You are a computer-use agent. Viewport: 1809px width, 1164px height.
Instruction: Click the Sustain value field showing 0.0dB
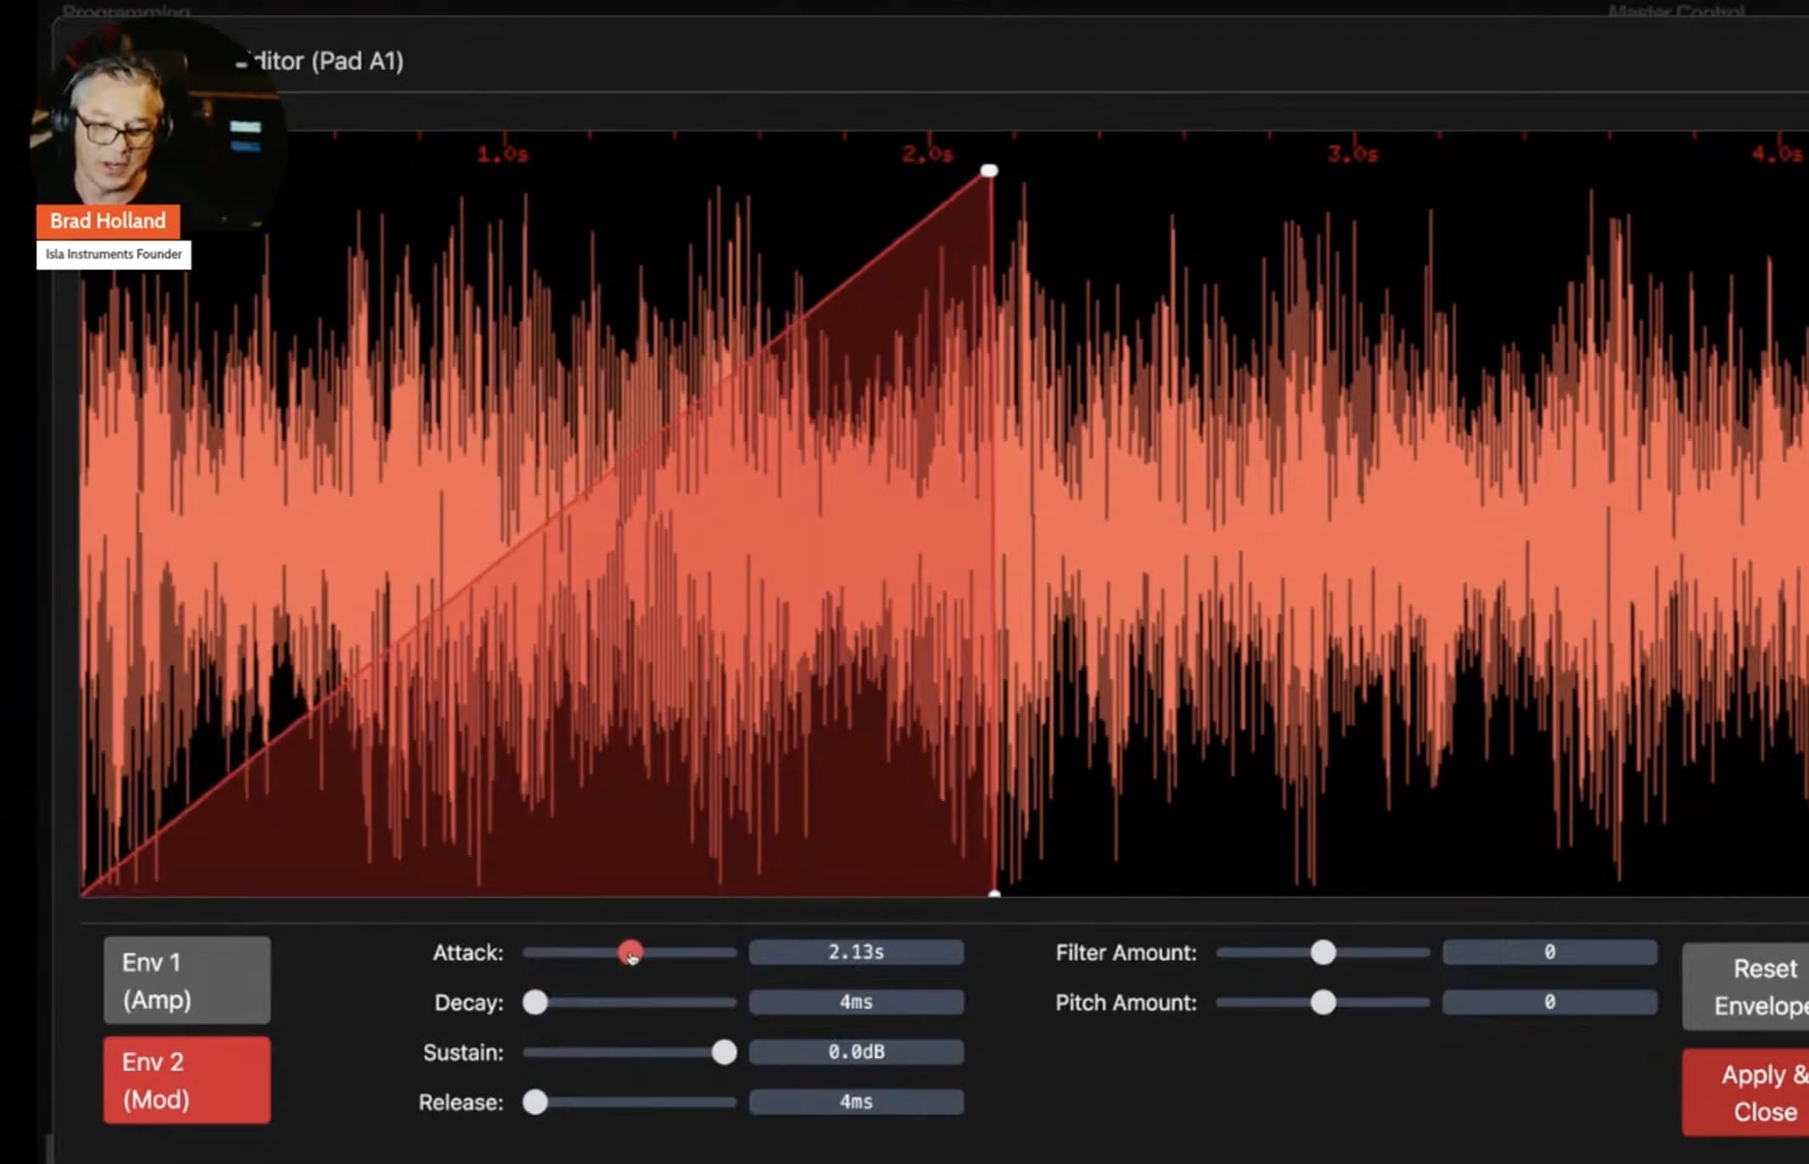856,1052
